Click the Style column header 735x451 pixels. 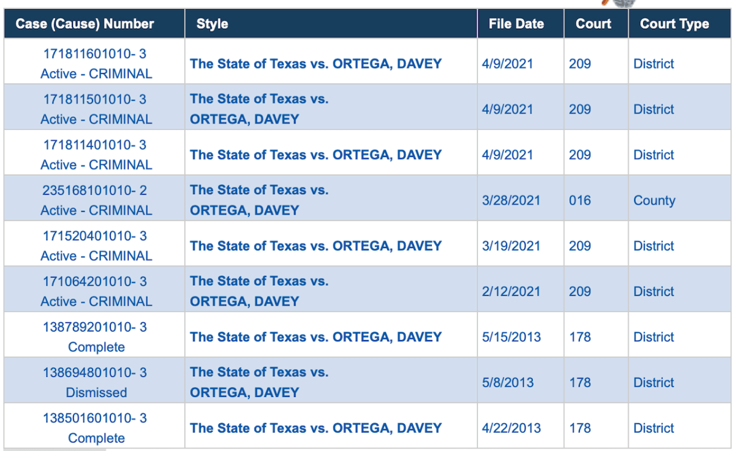[213, 25]
